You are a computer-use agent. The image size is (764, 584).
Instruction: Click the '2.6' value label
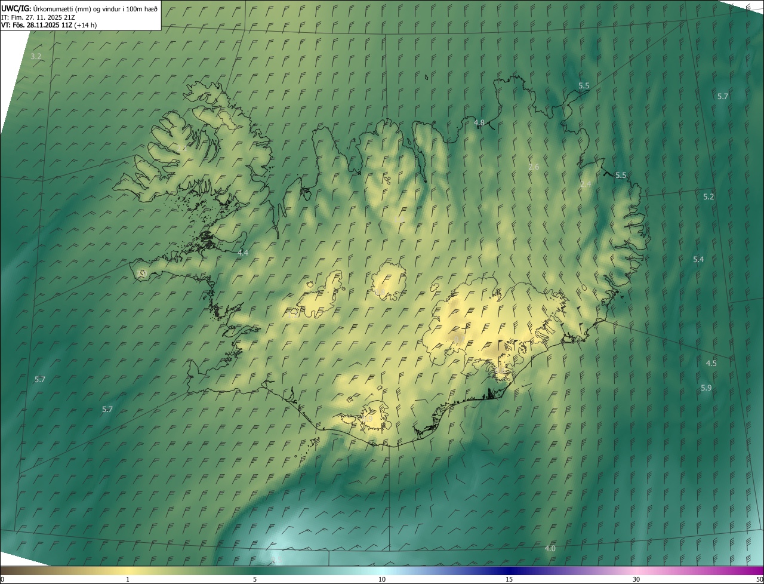coord(534,167)
